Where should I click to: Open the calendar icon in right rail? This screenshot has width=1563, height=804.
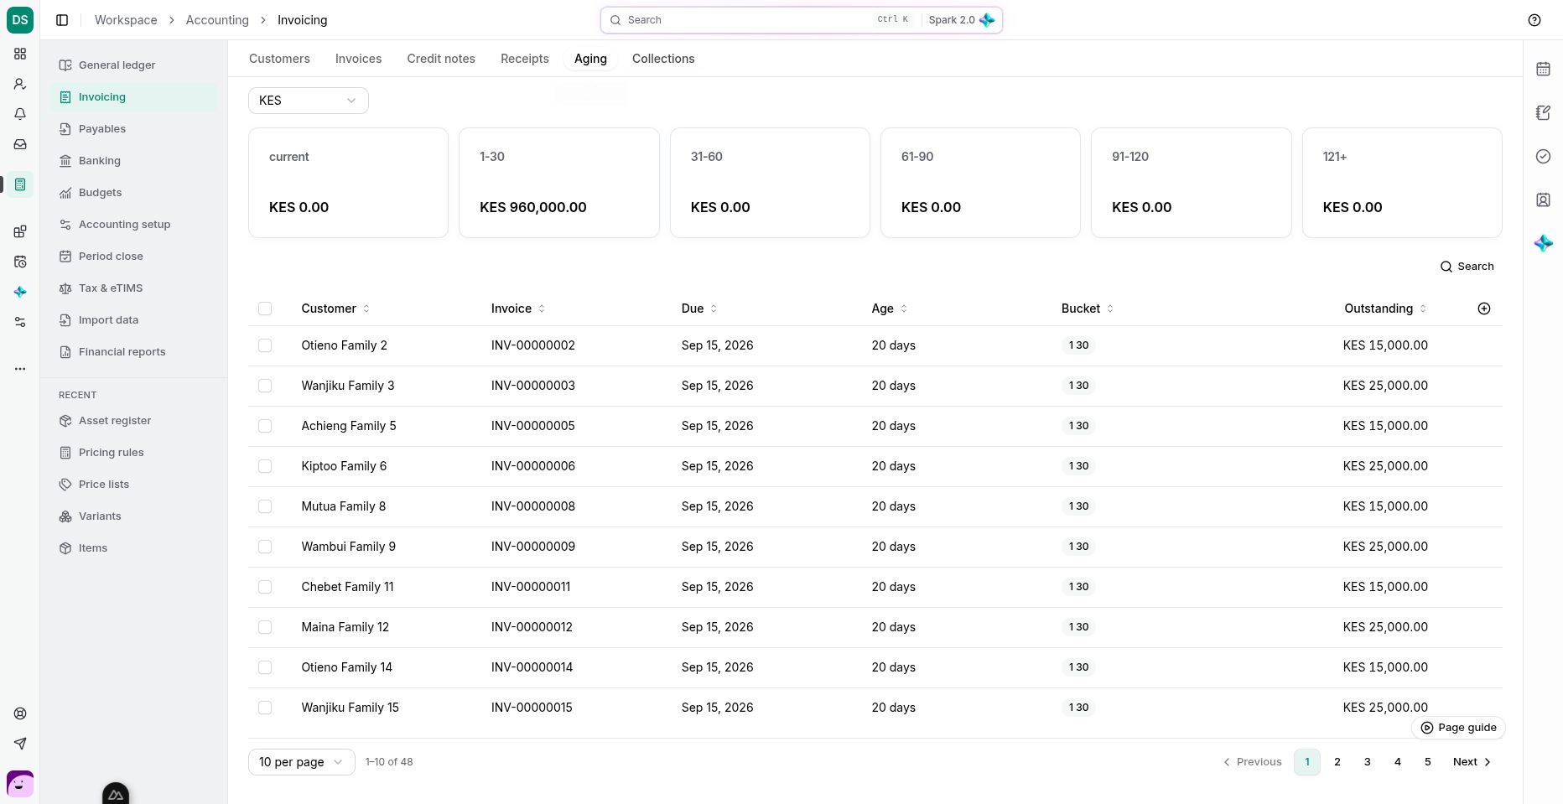(x=1543, y=69)
